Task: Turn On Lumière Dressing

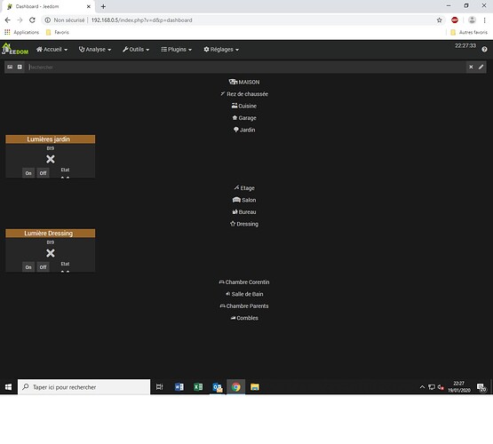Action: point(28,267)
